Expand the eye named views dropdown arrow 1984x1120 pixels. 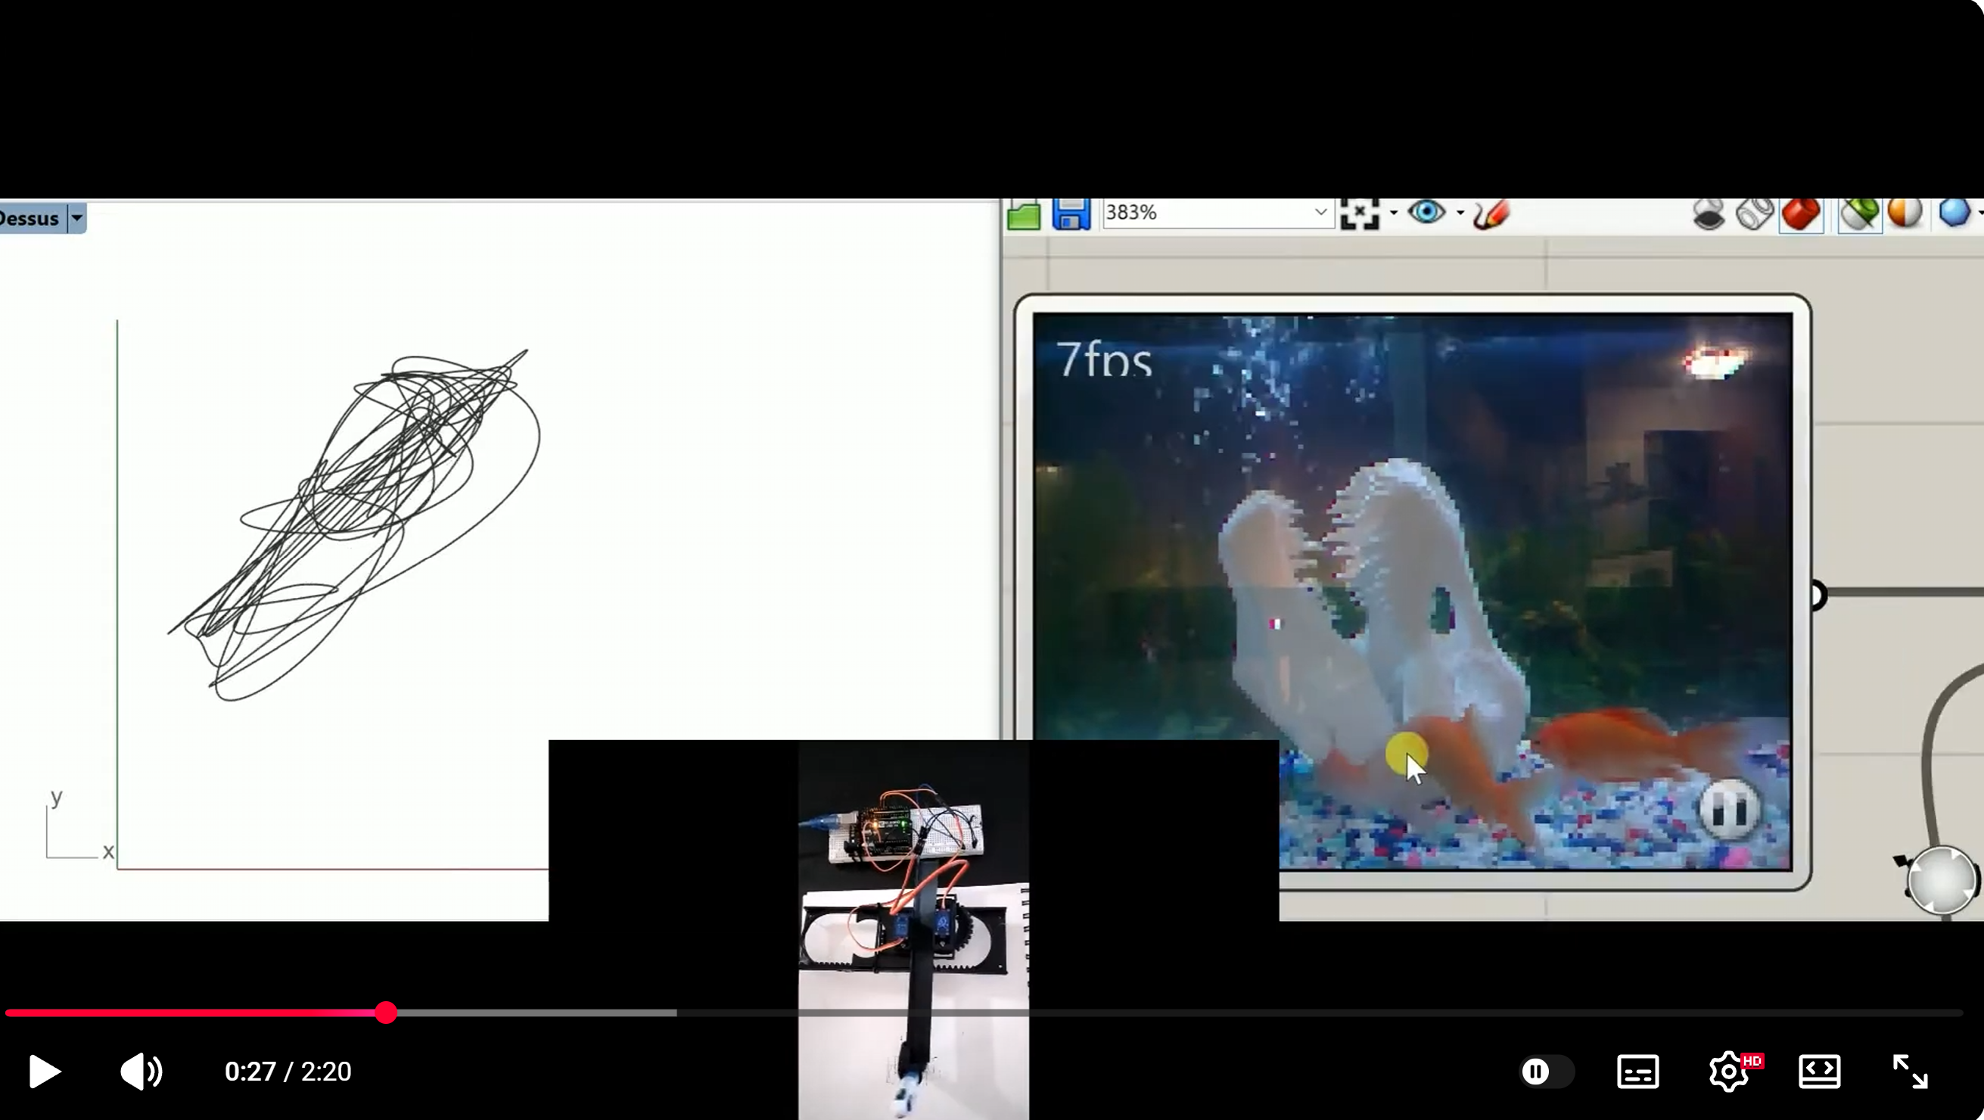point(1460,213)
